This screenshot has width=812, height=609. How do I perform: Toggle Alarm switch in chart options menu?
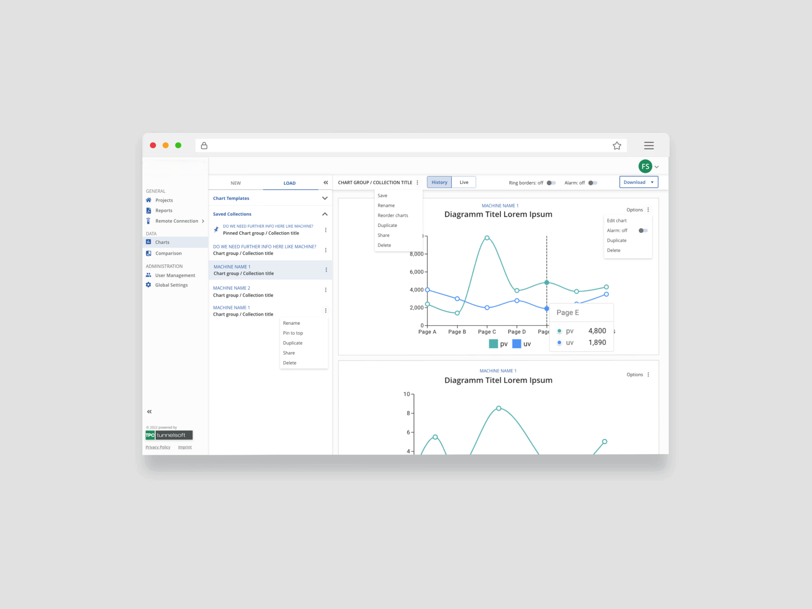coord(643,231)
